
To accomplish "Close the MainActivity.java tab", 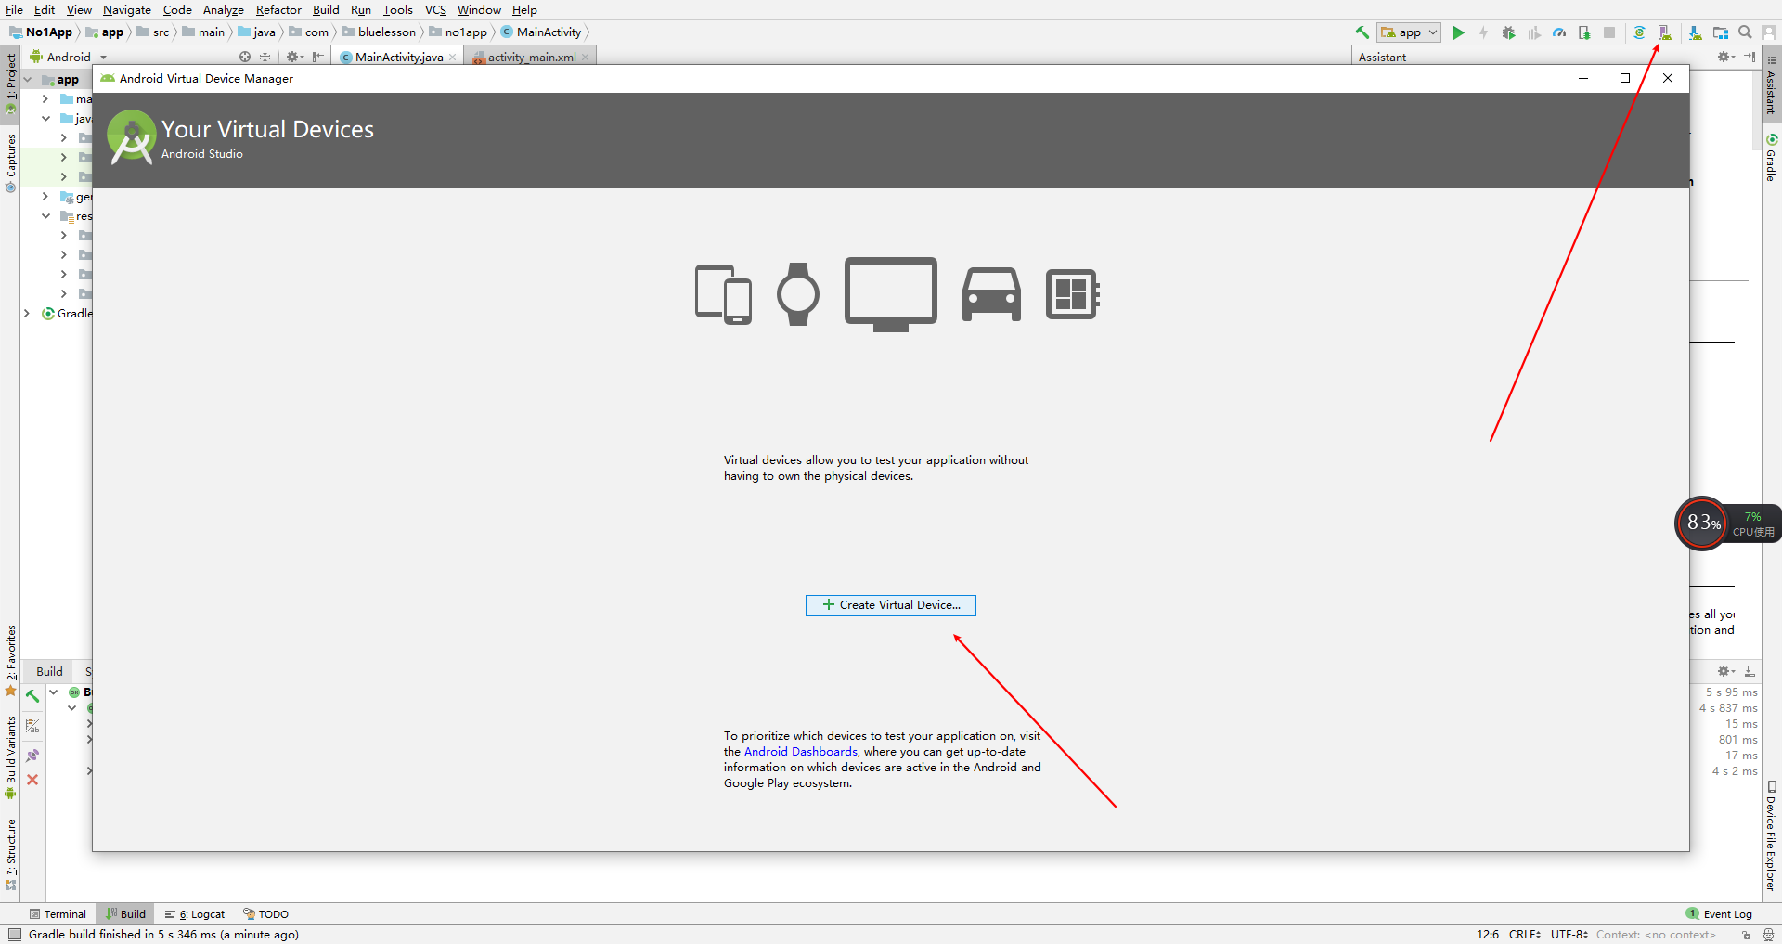I will tap(452, 58).
